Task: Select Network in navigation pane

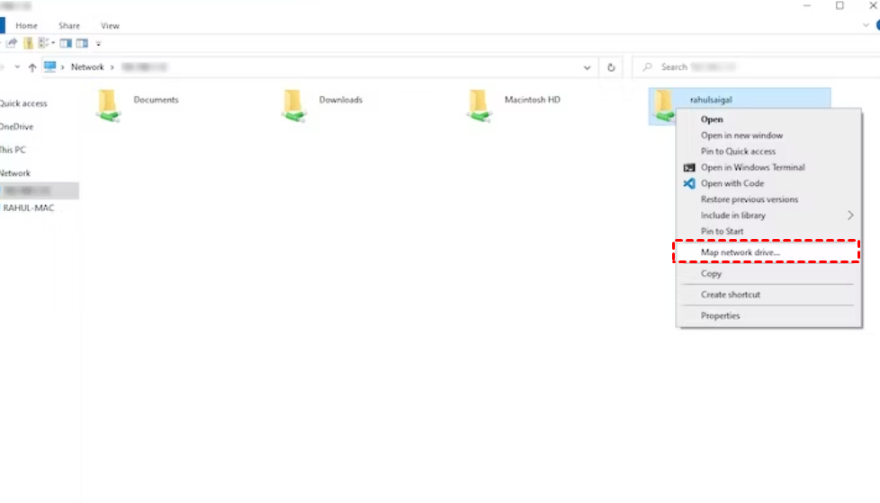Action: point(15,173)
